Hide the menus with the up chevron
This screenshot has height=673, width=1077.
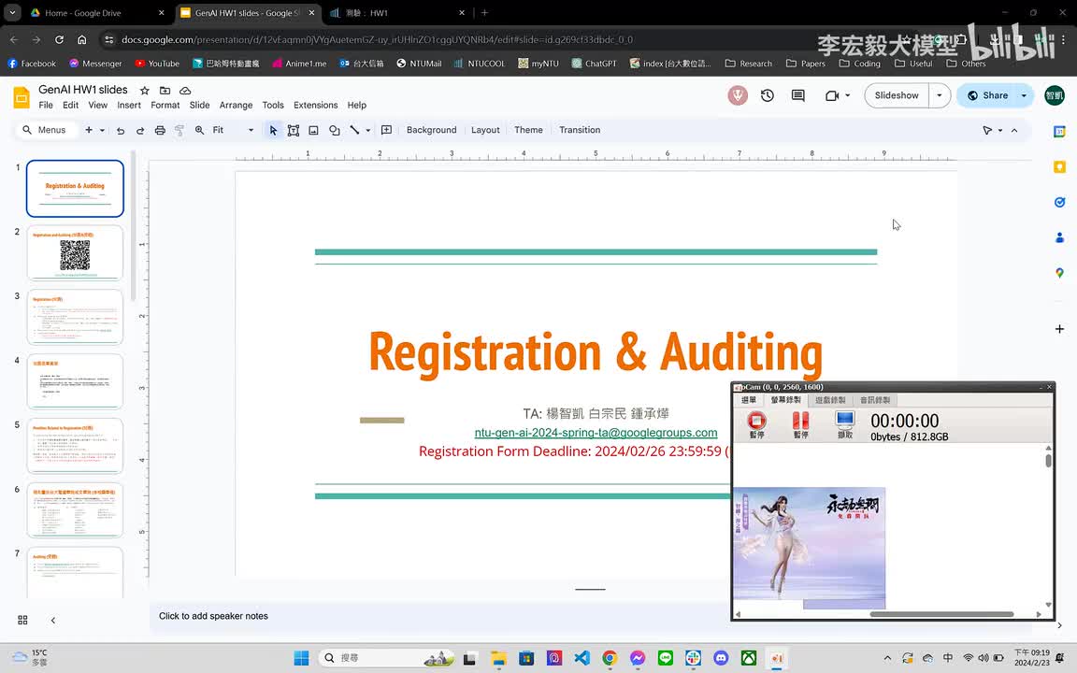pyautogui.click(x=1014, y=130)
